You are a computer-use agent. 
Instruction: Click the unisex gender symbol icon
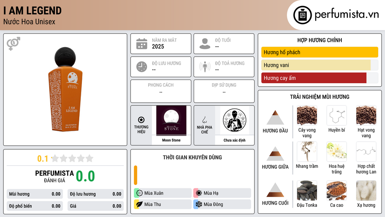pyautogui.click(x=14, y=44)
